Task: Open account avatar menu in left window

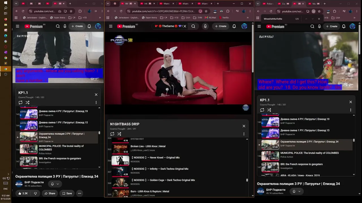Action: click(98, 26)
